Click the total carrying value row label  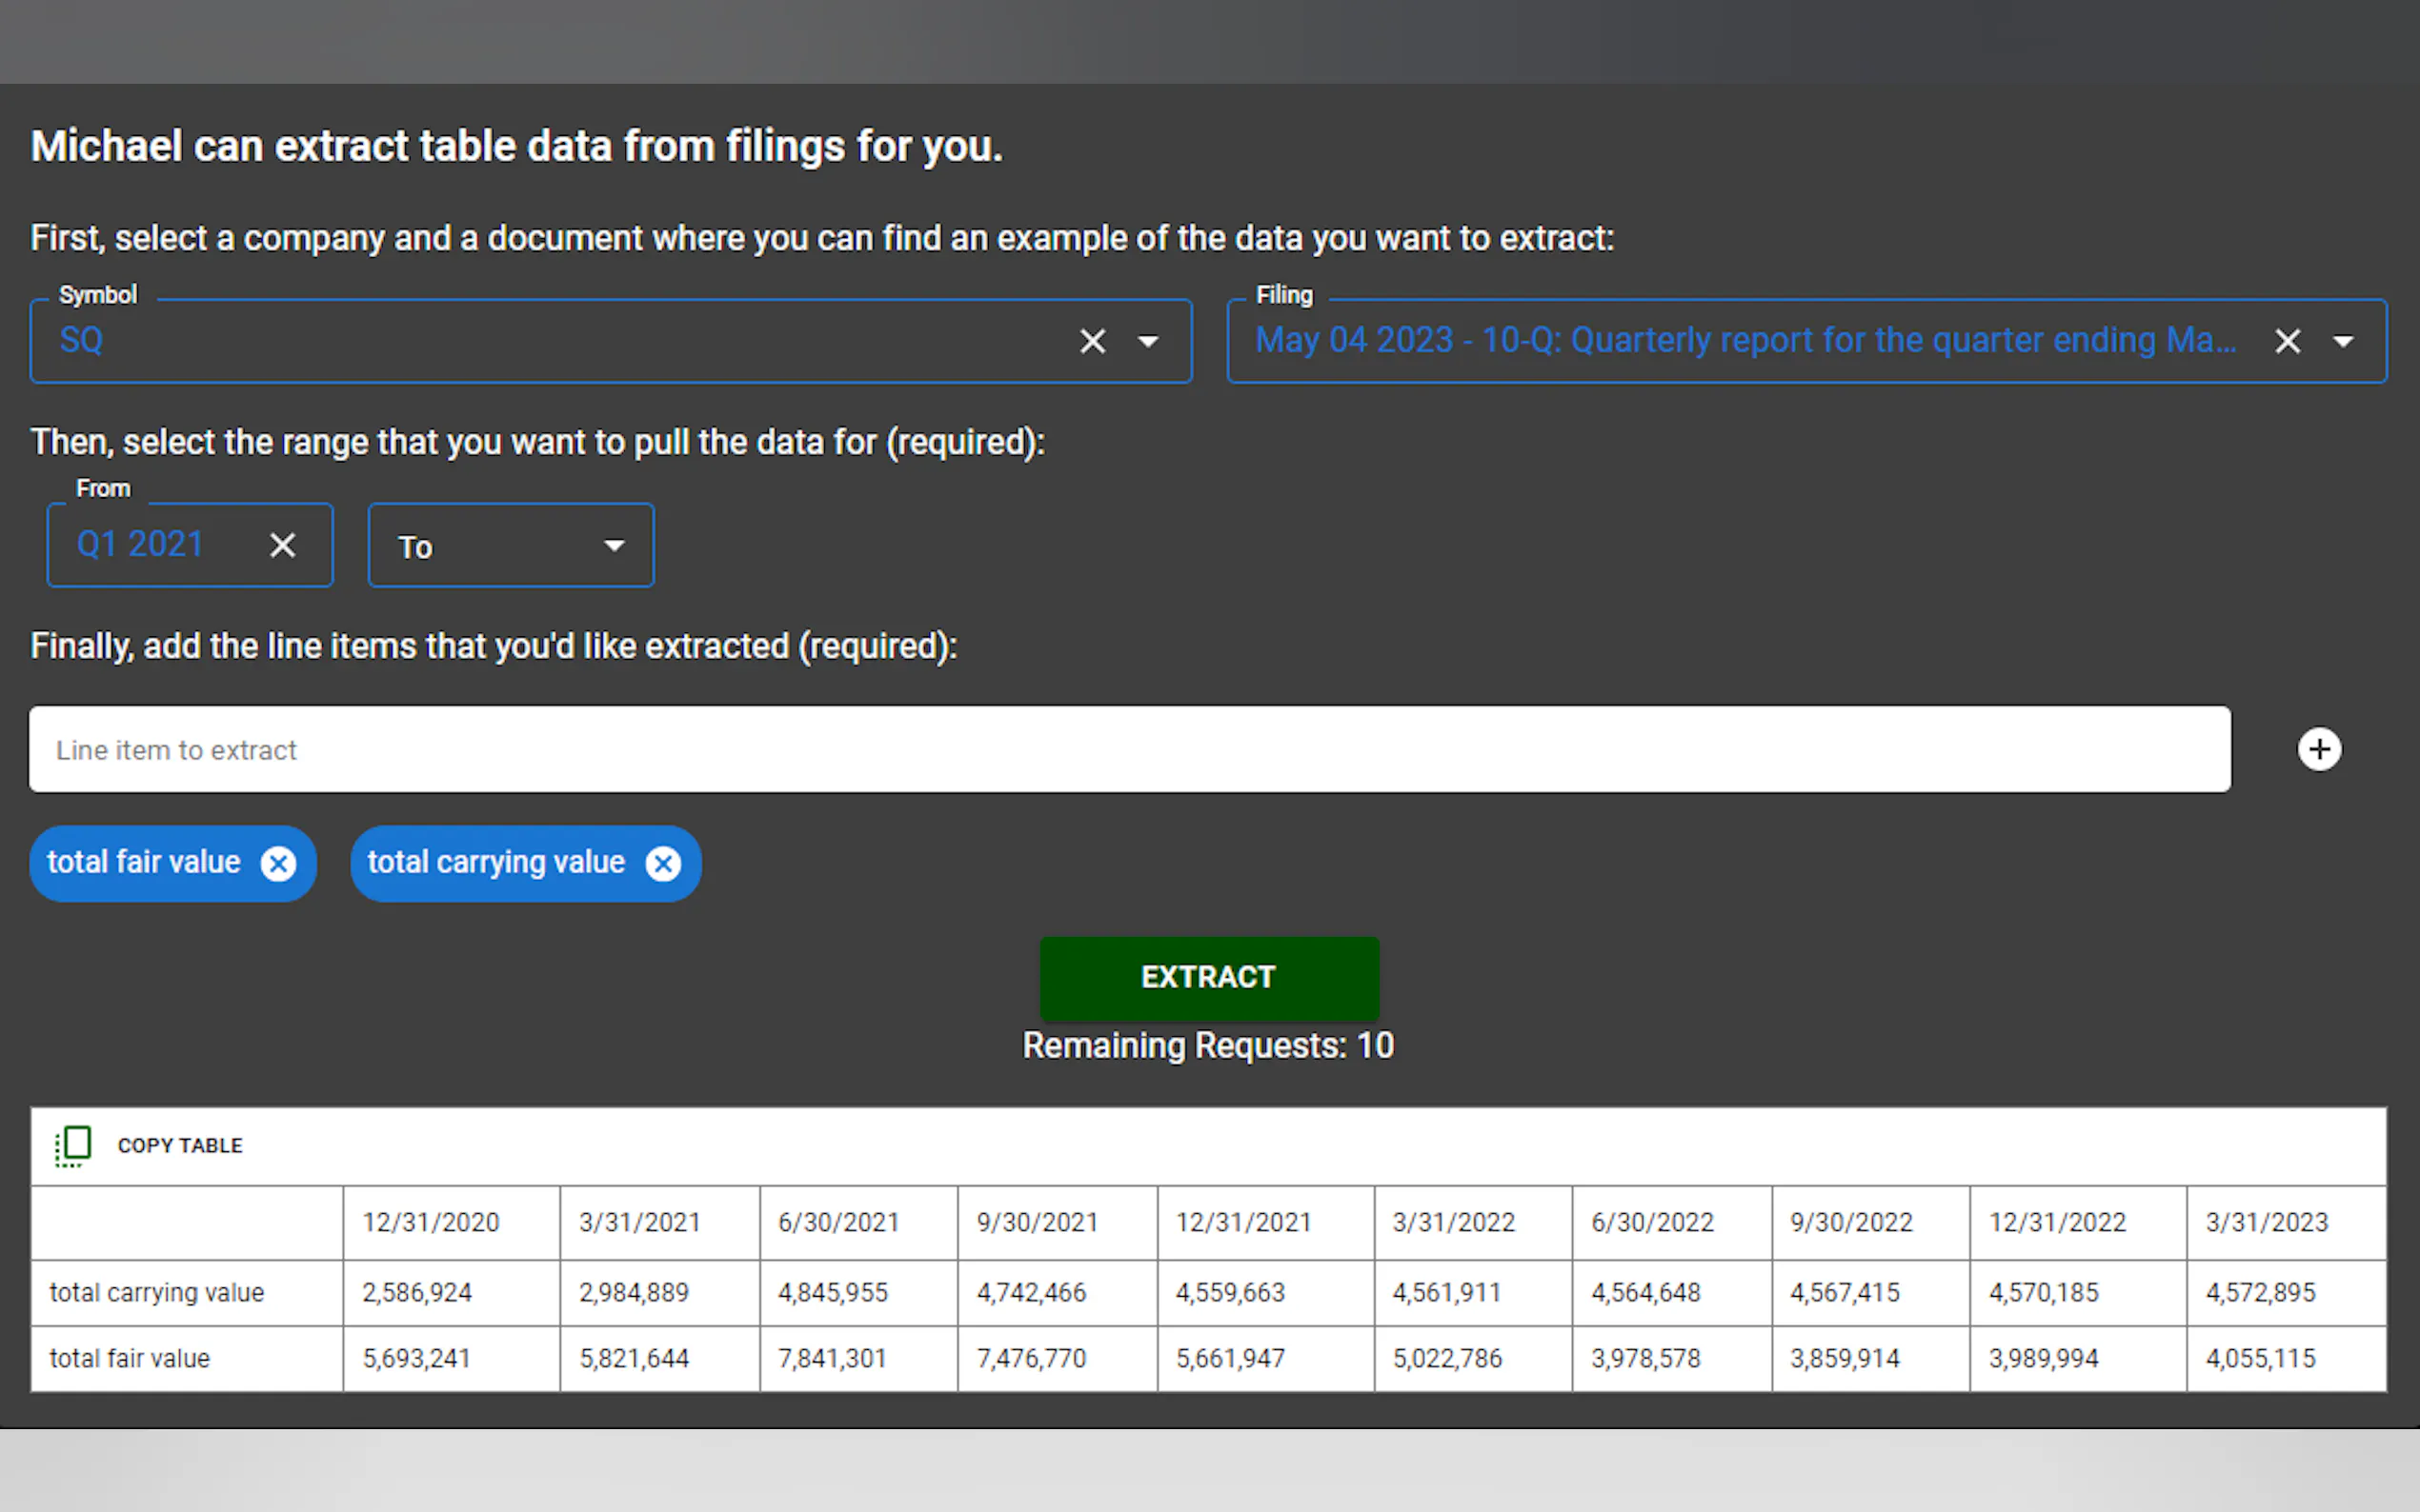point(157,1293)
